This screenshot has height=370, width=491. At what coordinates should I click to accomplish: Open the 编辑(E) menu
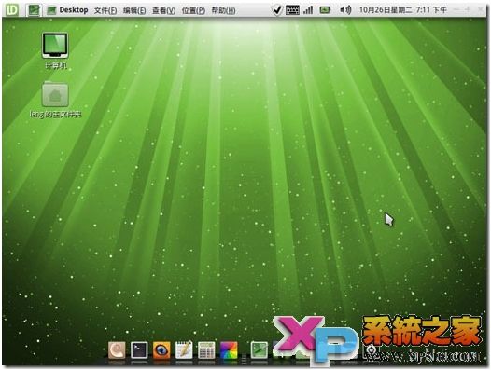(x=134, y=10)
